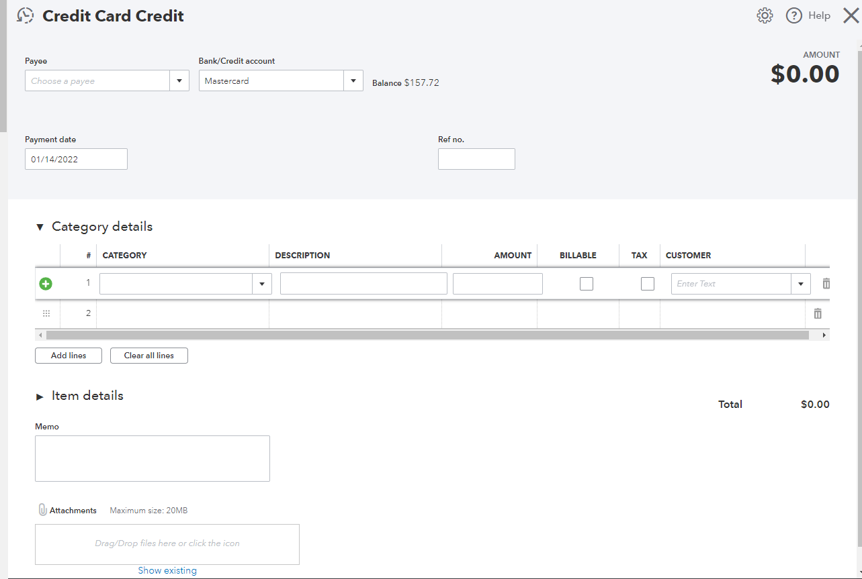
Task: Enable billable status for the first row
Action: pyautogui.click(x=586, y=284)
